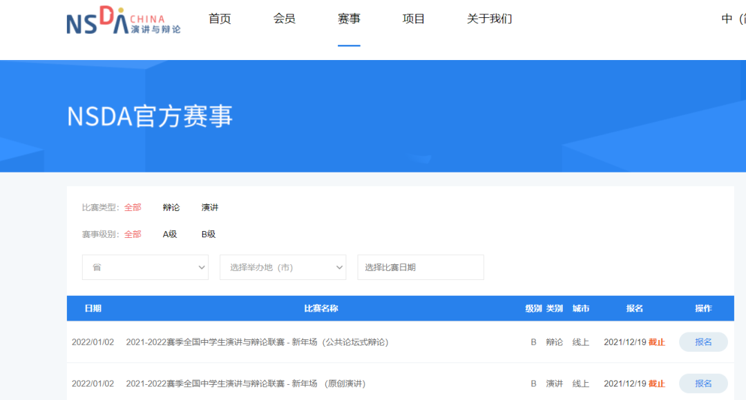
Task: Click the 类别 column header
Action: click(554, 308)
